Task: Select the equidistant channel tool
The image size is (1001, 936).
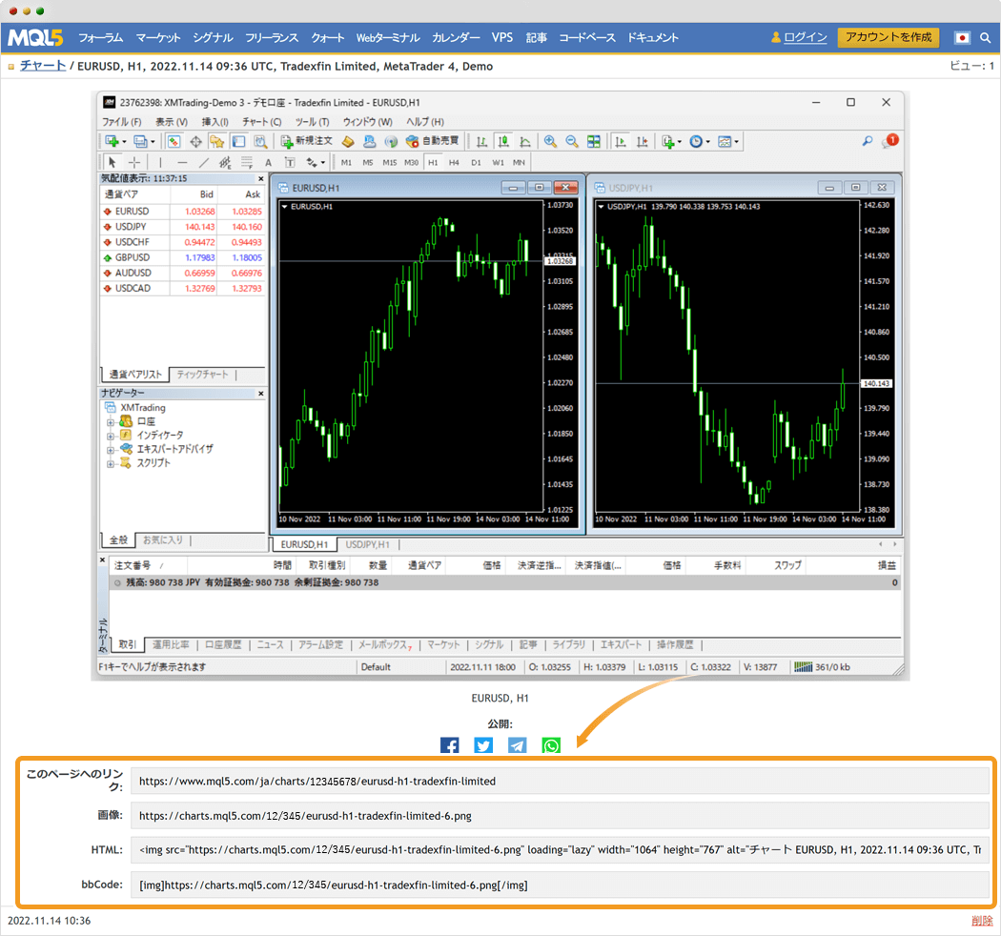Action: [225, 162]
